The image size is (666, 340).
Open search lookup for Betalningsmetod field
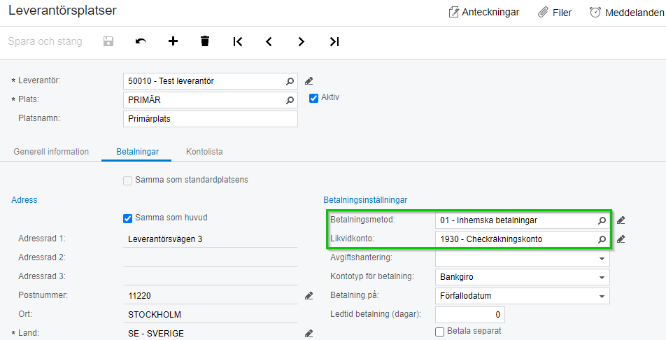[x=602, y=220]
